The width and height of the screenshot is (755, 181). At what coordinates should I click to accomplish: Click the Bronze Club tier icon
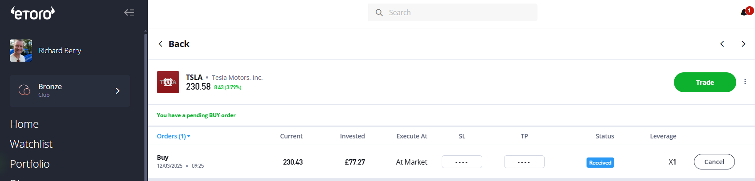click(25, 90)
